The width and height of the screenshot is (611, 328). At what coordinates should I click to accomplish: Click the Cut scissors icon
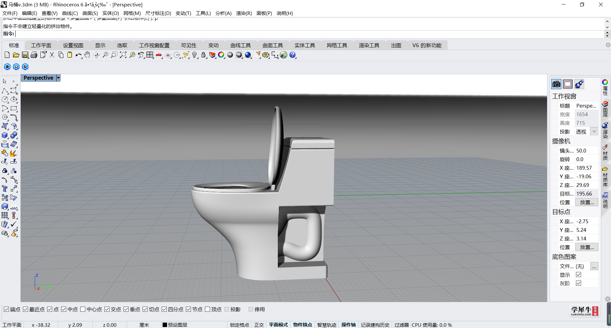point(52,55)
